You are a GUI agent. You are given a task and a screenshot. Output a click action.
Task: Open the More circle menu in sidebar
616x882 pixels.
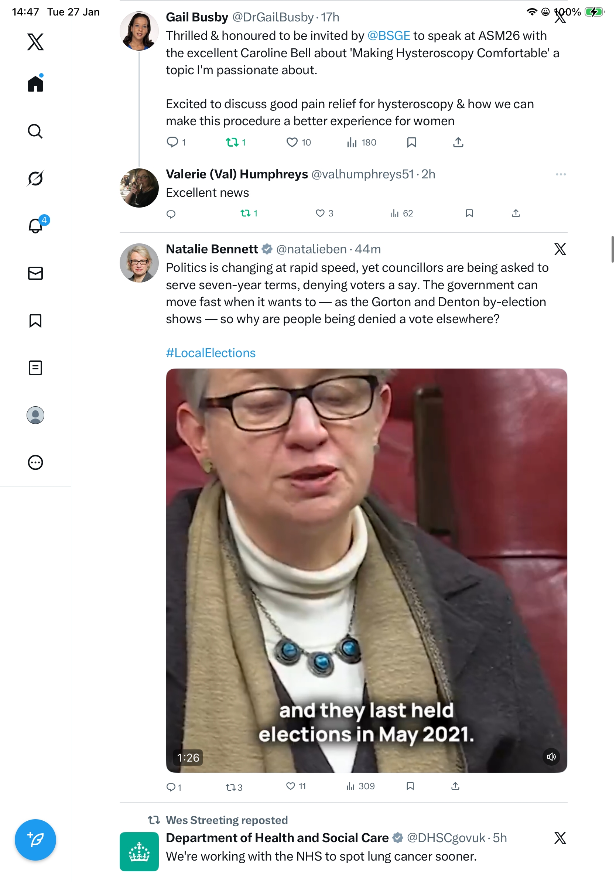tap(35, 462)
